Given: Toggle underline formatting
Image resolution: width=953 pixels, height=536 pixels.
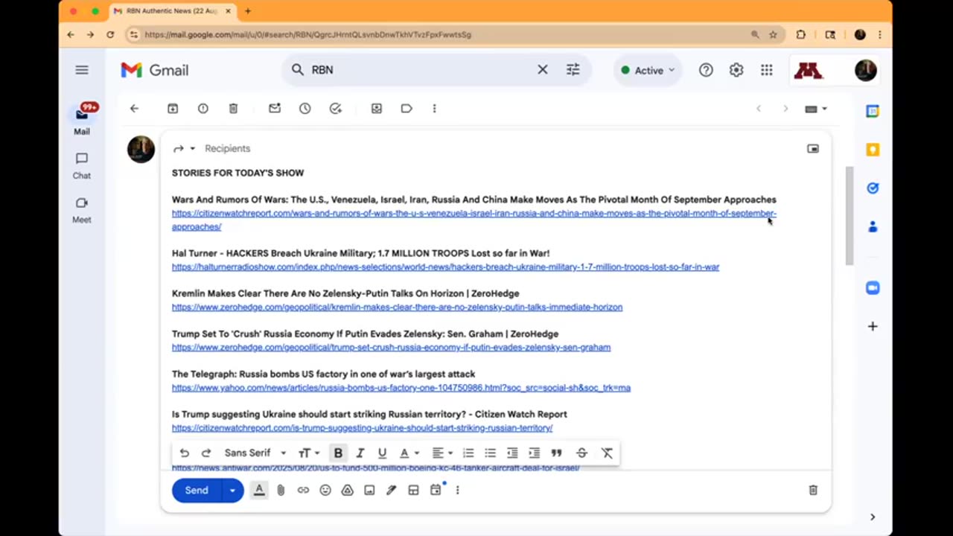Looking at the screenshot, I should pyautogui.click(x=382, y=453).
